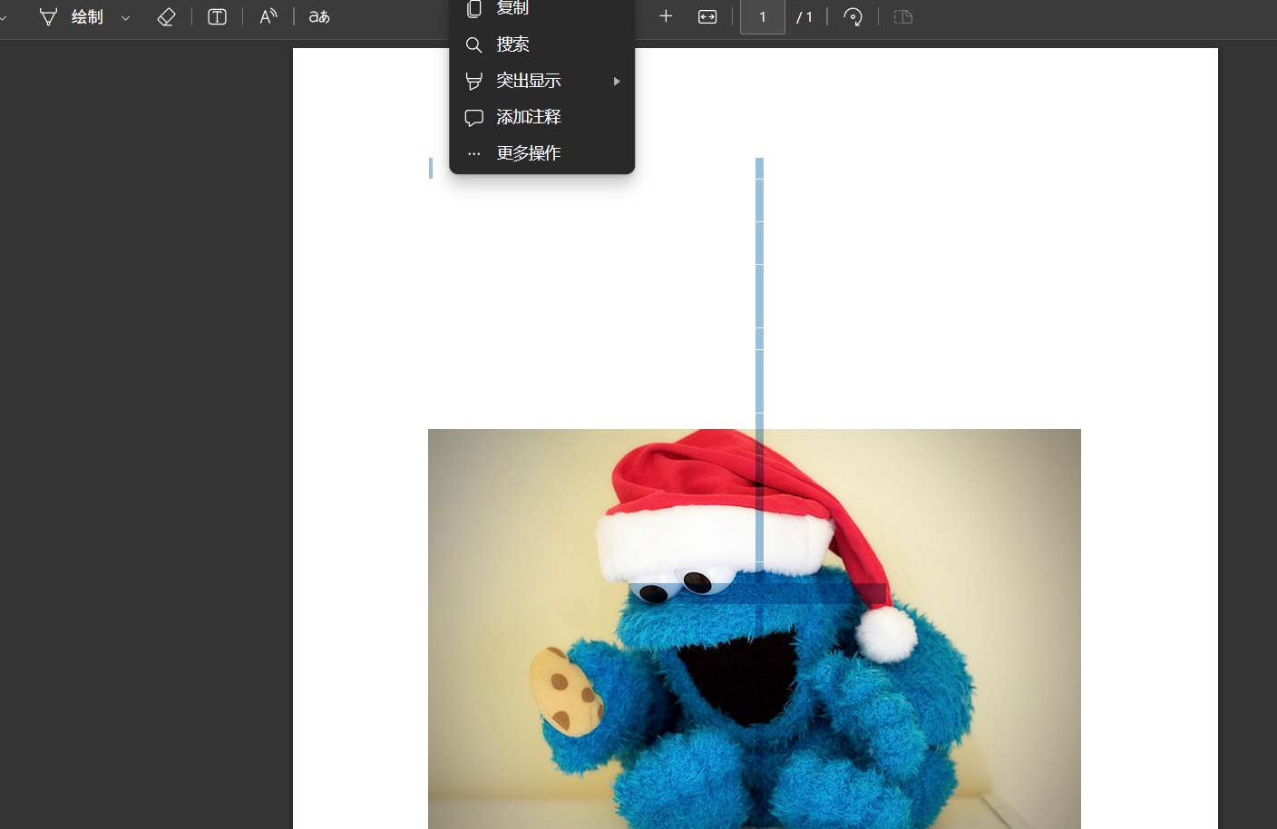The height and width of the screenshot is (829, 1277).
Task: Click the total page count "/ 1"
Action: (x=804, y=17)
